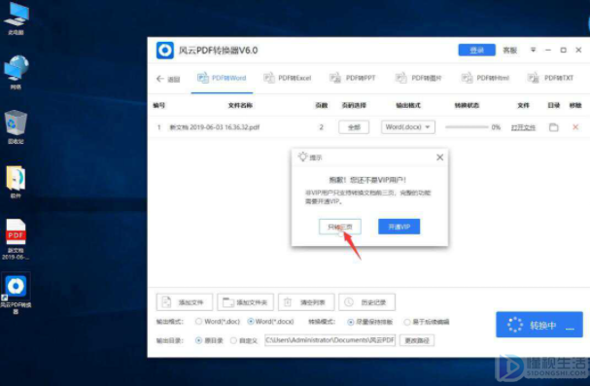This screenshot has height=386, width=590.
Task: Switch to the PDF转Word tab
Action: (222, 78)
